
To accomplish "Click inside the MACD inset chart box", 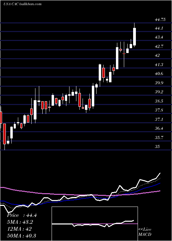I will coord(95,224).
